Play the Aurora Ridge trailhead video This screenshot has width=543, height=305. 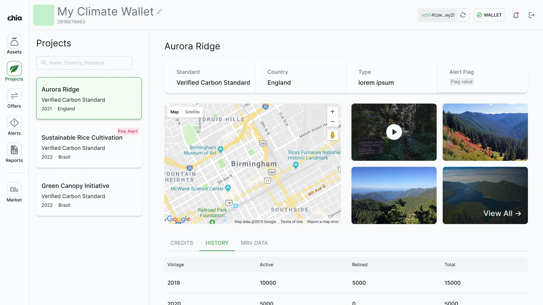pos(394,132)
